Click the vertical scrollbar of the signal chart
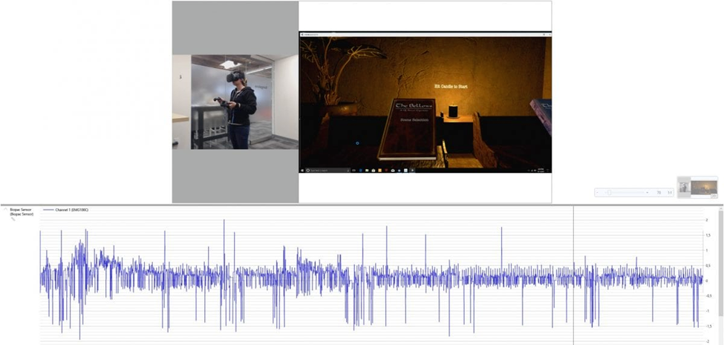The width and height of the screenshot is (724, 345). [x=720, y=275]
